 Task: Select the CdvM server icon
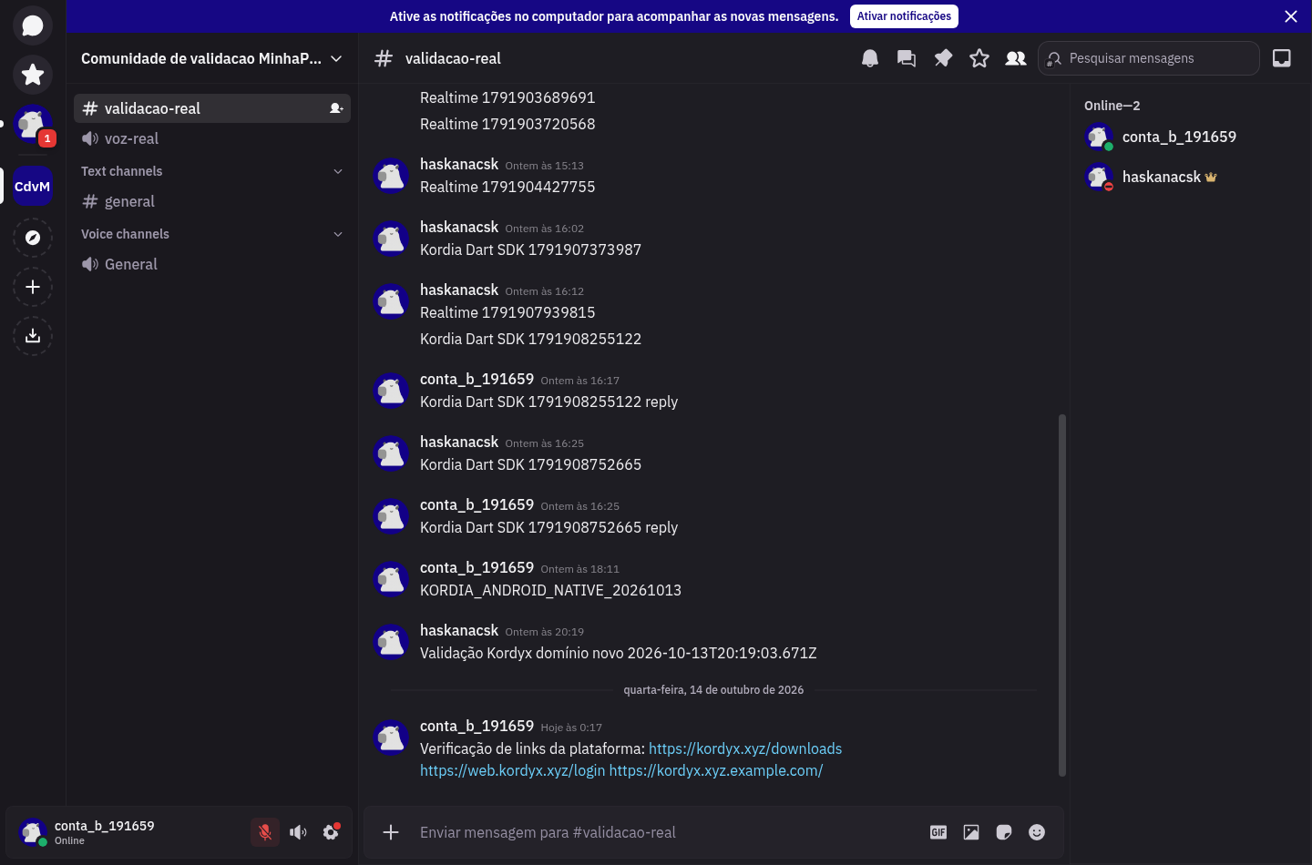point(33,186)
